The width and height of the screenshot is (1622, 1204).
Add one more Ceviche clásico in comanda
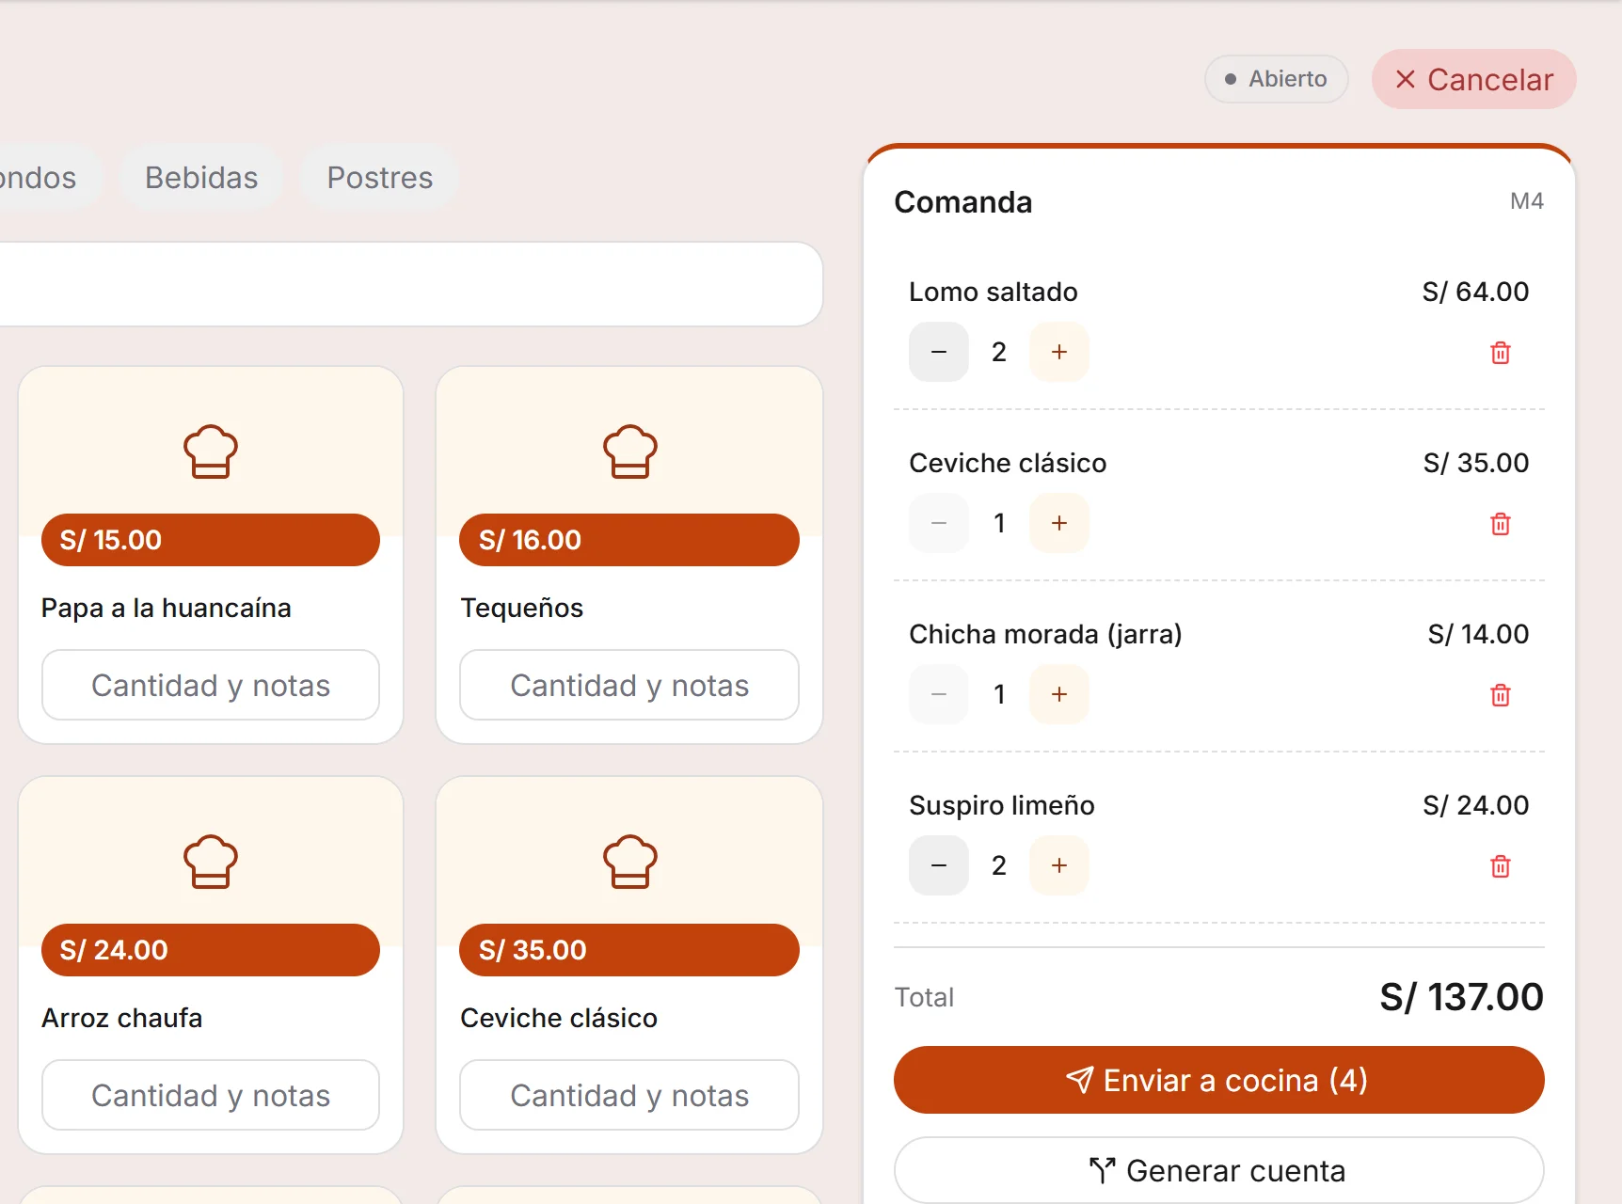[x=1059, y=523]
